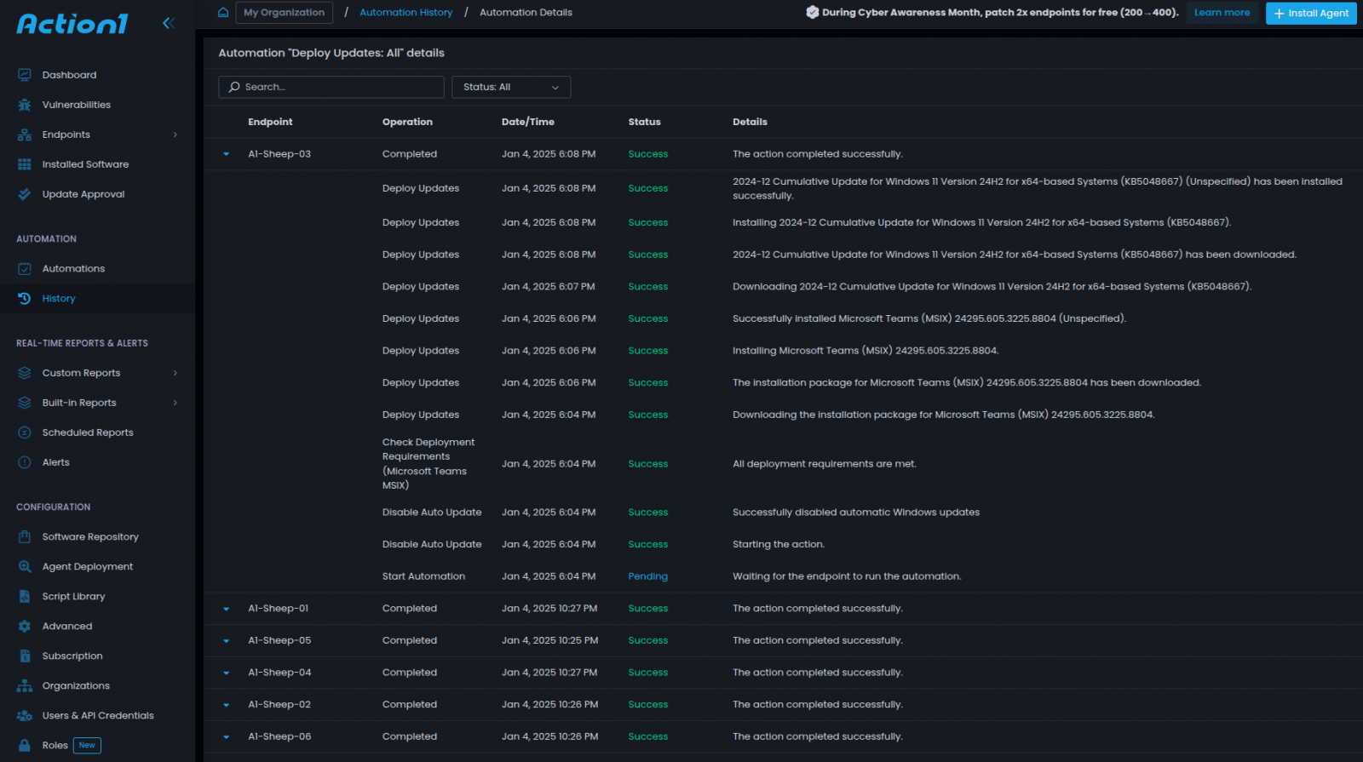Click the home icon in breadcrumb
Image resolution: width=1363 pixels, height=762 pixels.
tap(223, 13)
